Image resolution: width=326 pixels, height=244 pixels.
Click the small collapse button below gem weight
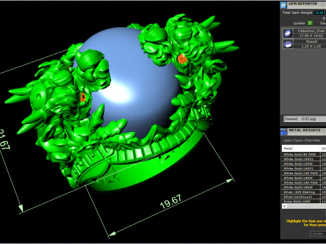(324, 18)
